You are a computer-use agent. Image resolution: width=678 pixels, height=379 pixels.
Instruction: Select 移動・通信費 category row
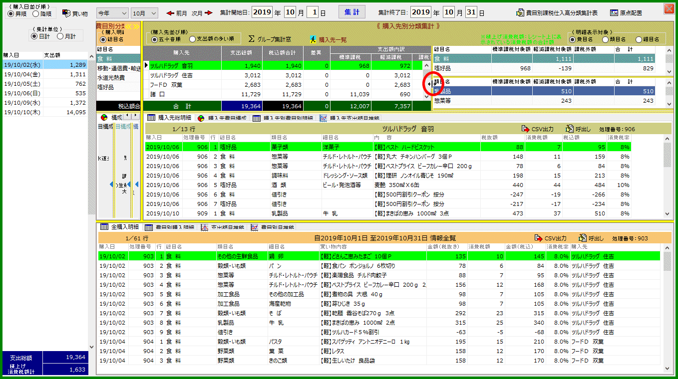(118, 68)
